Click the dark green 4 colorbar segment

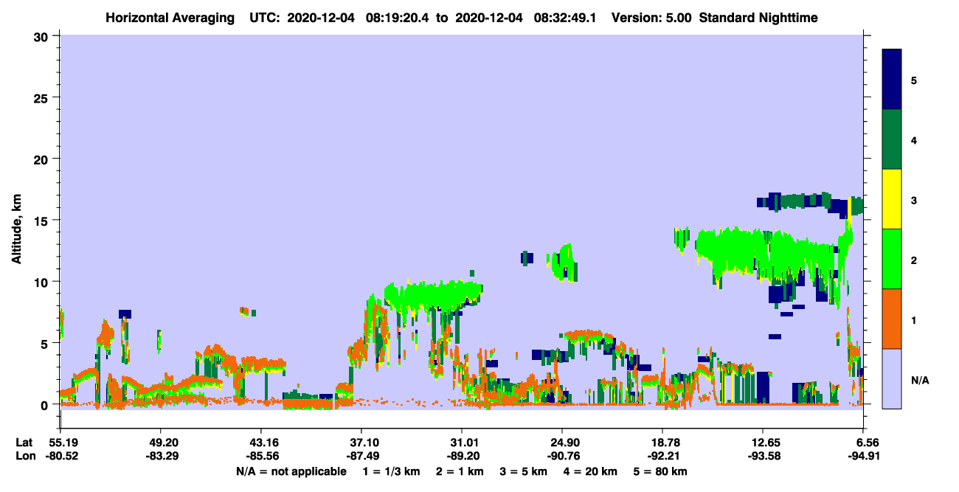pyautogui.click(x=892, y=139)
